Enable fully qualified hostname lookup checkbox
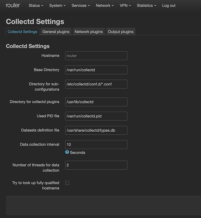The height and width of the screenshot is (218, 201). (x=67, y=183)
